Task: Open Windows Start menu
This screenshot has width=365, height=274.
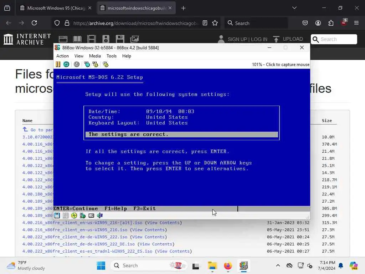Action: [101, 265]
